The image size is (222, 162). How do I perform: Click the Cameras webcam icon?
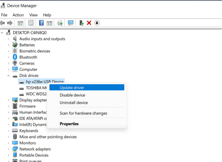[15, 63]
